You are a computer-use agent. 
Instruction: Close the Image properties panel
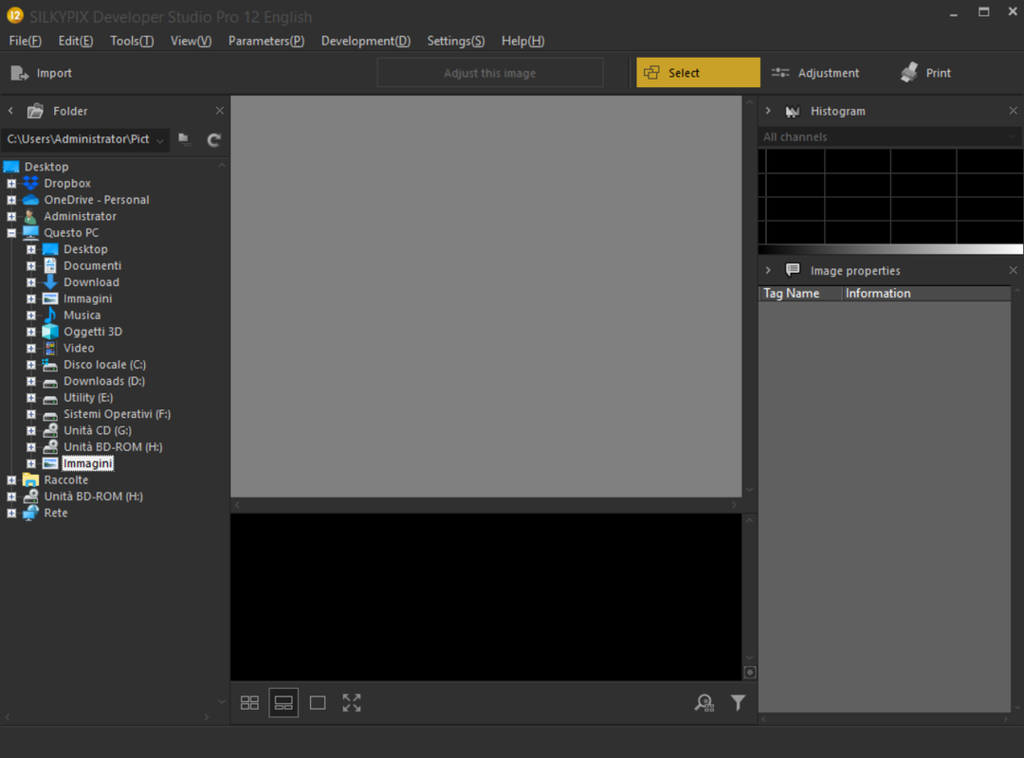tap(1013, 270)
